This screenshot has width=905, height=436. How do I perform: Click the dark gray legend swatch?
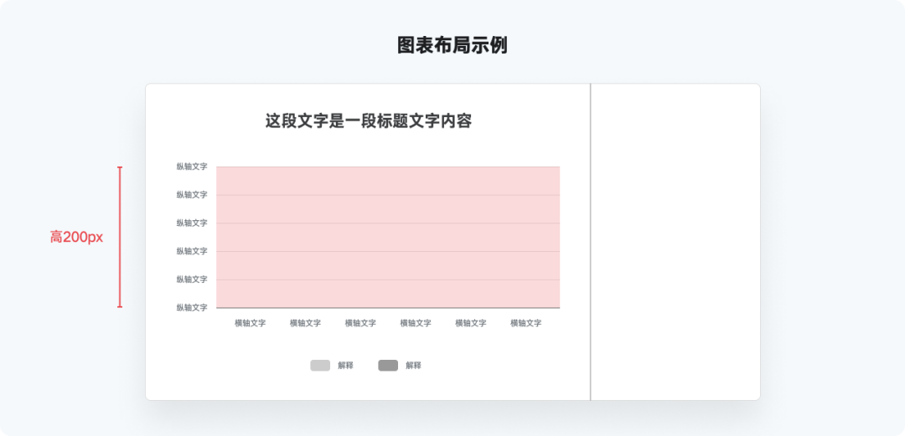click(388, 366)
